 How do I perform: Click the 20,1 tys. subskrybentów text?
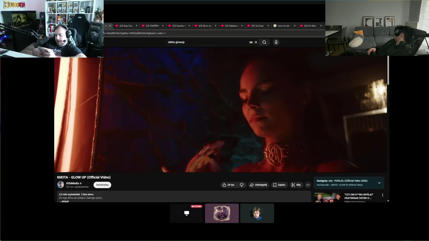click(77, 187)
